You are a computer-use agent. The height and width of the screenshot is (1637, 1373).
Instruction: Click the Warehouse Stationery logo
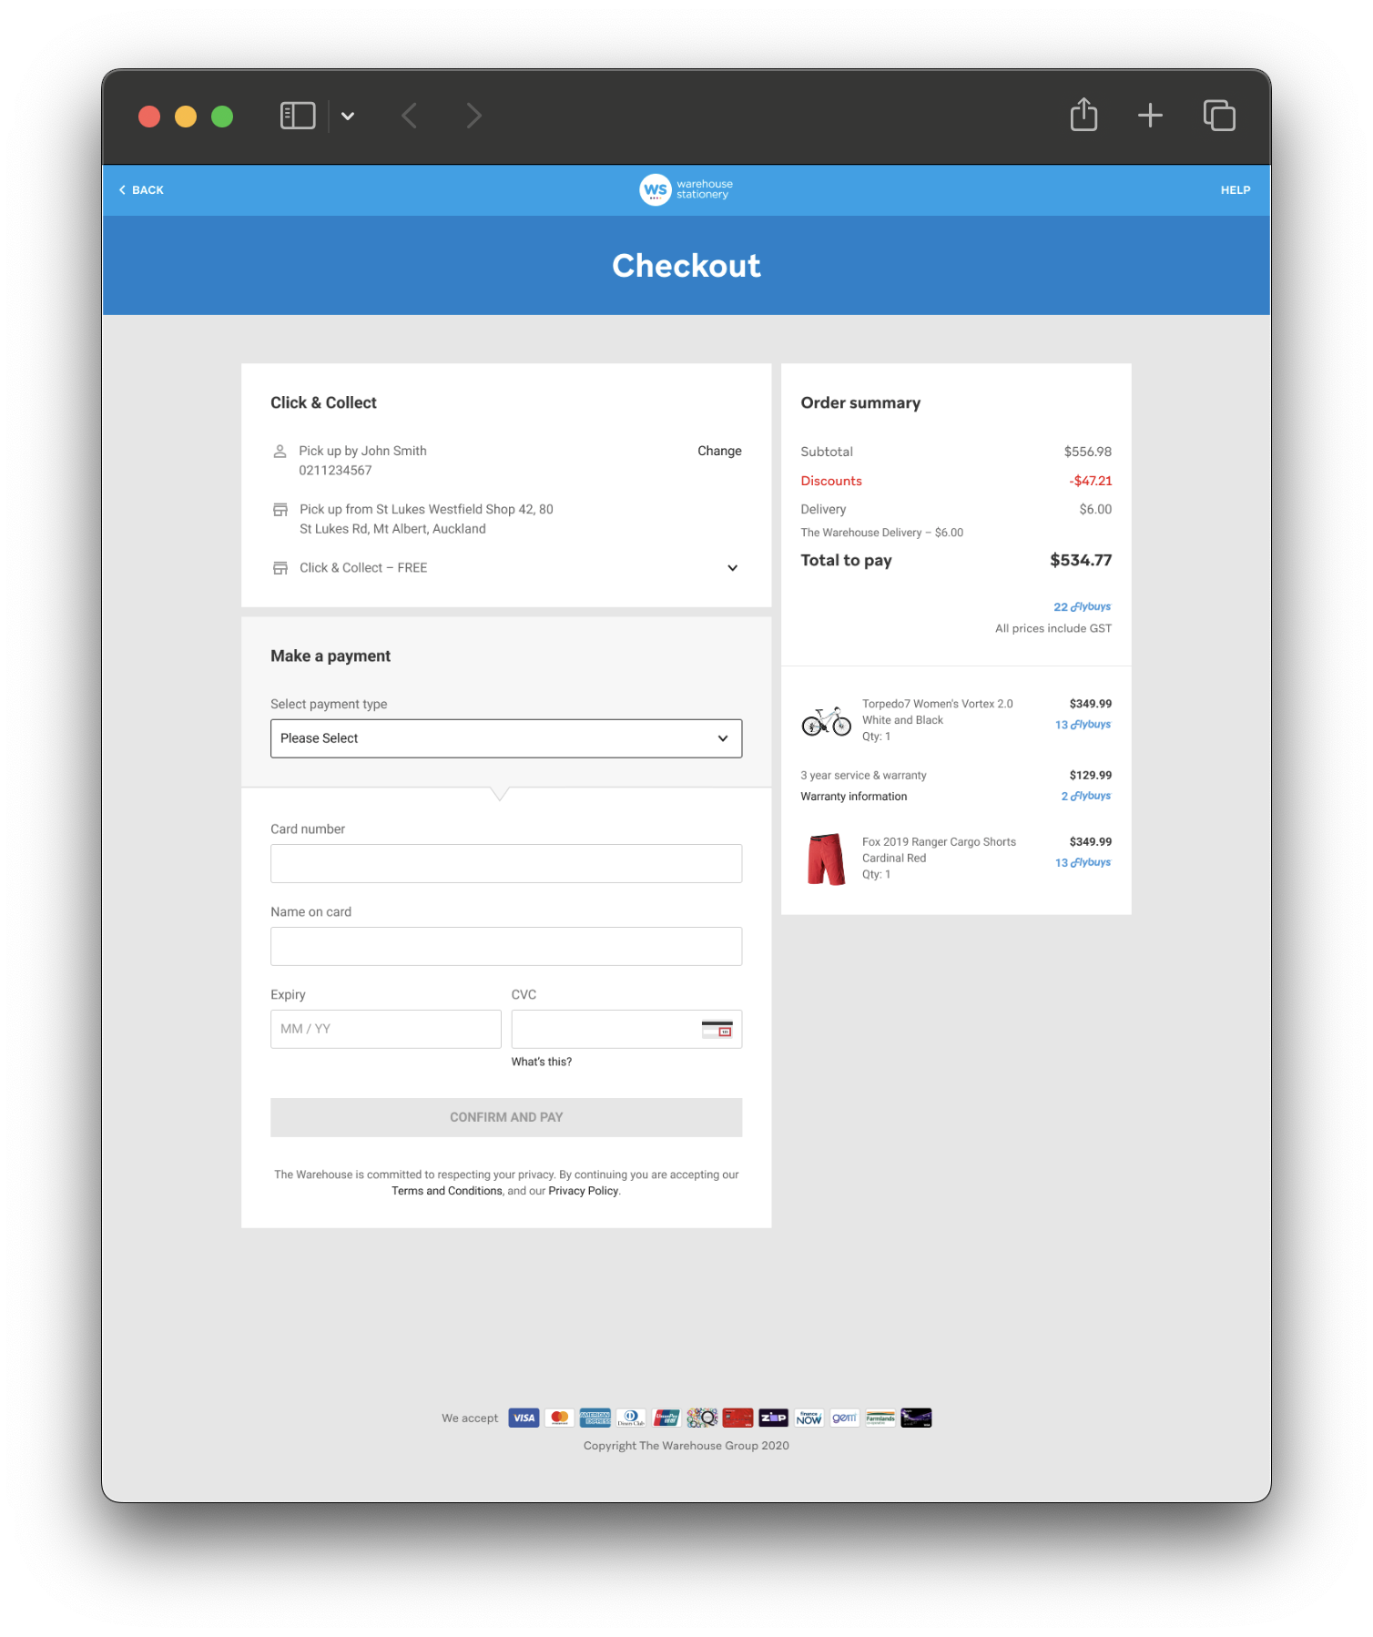coord(686,189)
